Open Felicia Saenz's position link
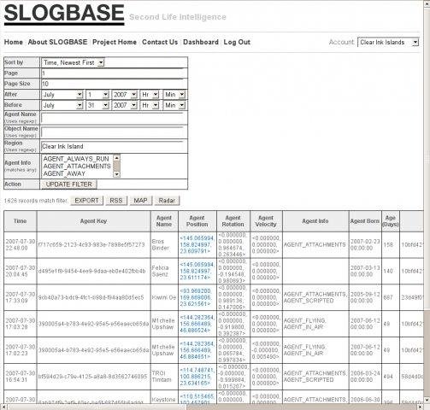 pos(197,271)
